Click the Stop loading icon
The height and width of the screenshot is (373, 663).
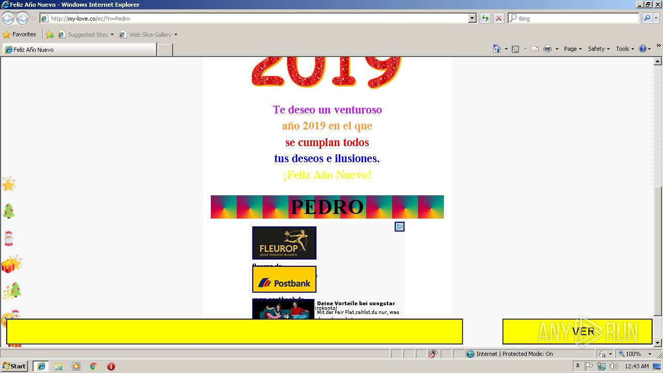(498, 18)
